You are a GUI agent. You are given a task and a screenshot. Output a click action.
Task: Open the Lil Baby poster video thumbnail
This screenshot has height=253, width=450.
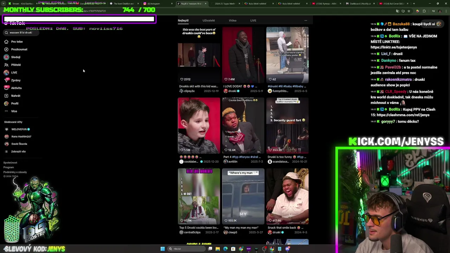[x=288, y=55]
